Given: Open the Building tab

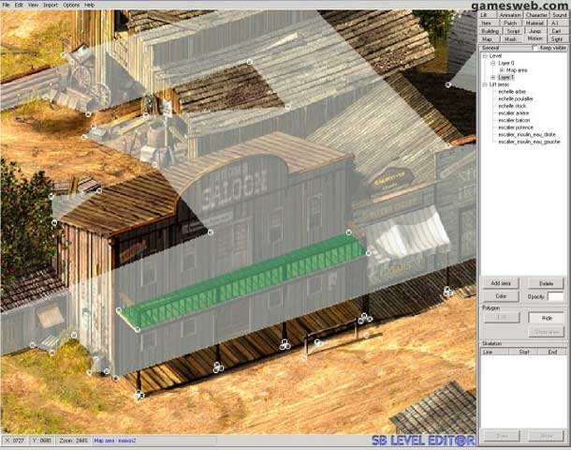Looking at the screenshot, I should coord(489,31).
